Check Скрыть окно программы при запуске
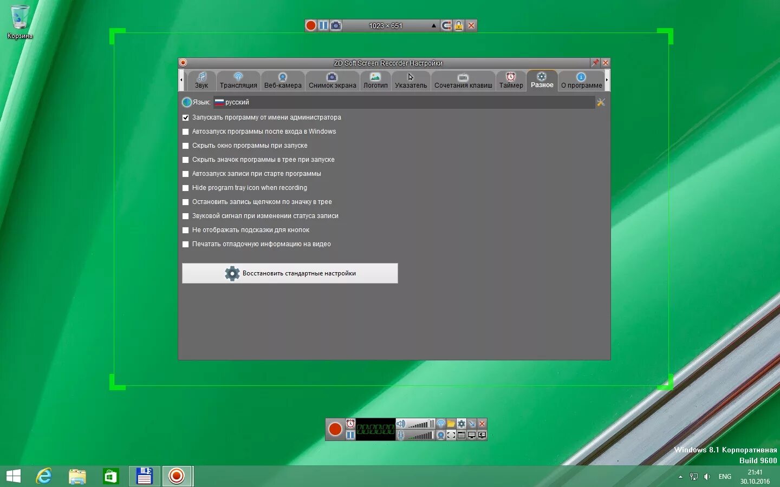The image size is (780, 487). click(185, 146)
